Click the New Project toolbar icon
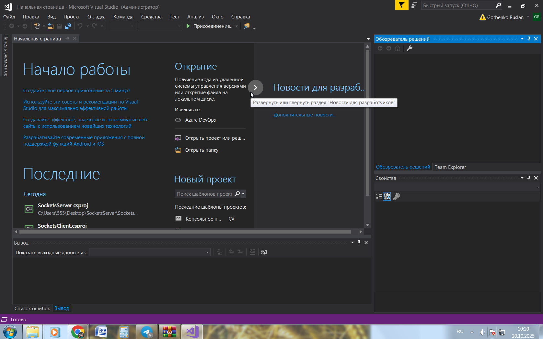 pos(37,26)
